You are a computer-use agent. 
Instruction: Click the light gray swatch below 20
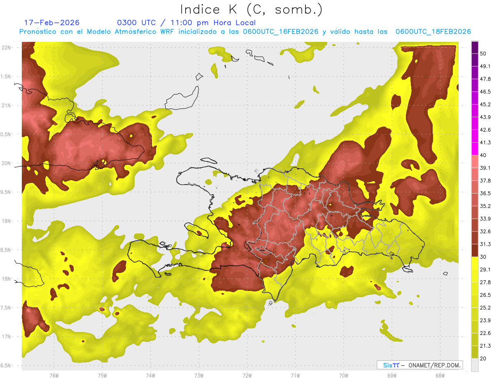point(475,365)
